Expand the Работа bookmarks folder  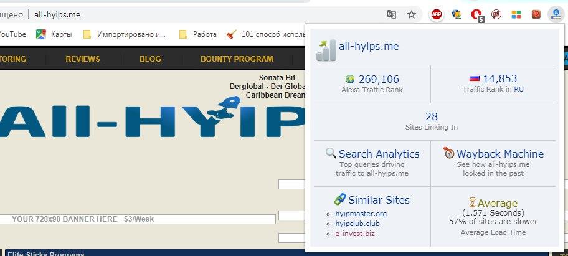click(x=198, y=34)
